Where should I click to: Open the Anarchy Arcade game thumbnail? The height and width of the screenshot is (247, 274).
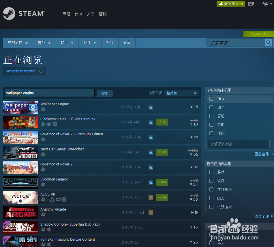click(20, 213)
